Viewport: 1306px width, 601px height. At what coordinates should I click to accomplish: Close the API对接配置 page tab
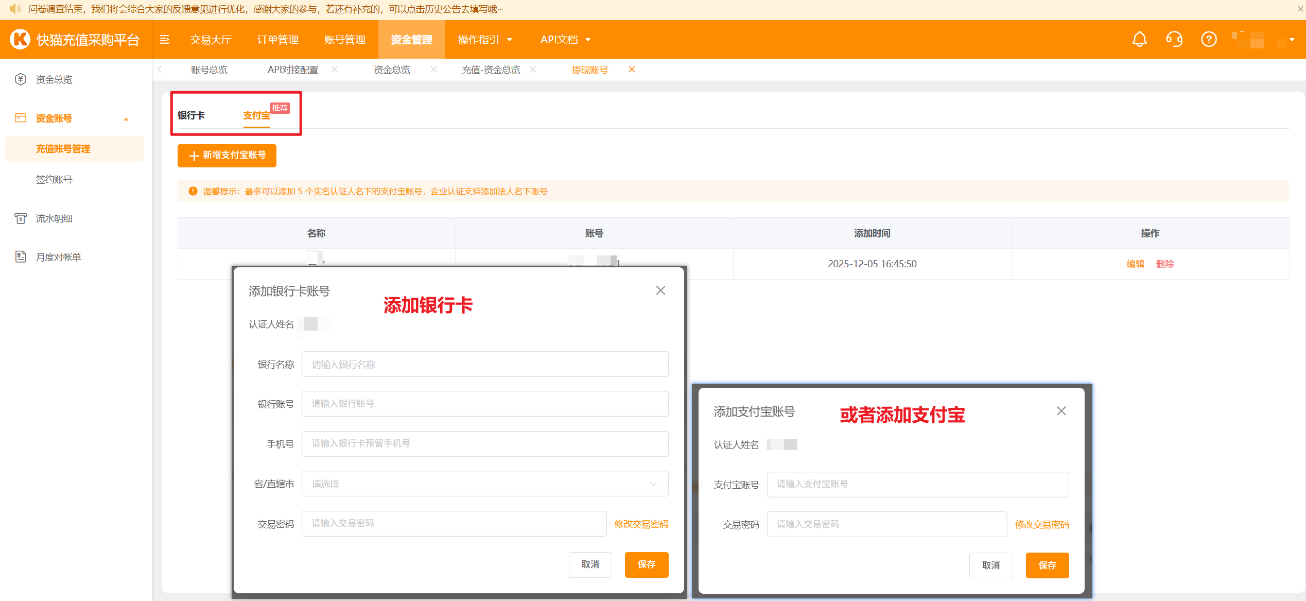tap(335, 70)
